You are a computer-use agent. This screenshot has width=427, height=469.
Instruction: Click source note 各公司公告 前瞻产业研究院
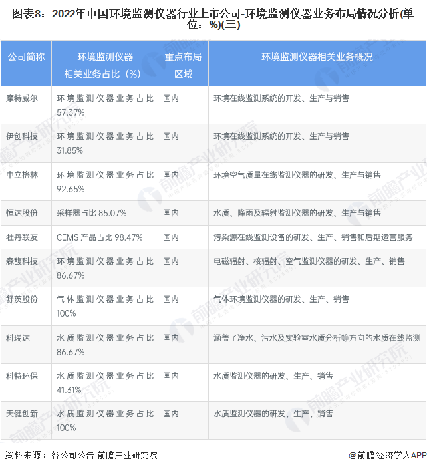[104, 456]
